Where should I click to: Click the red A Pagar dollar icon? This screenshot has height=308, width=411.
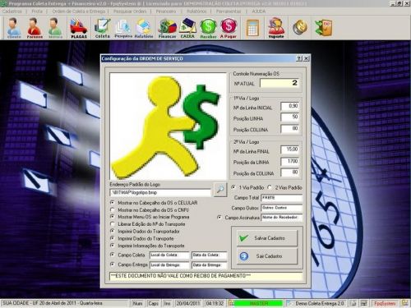pos(229,28)
